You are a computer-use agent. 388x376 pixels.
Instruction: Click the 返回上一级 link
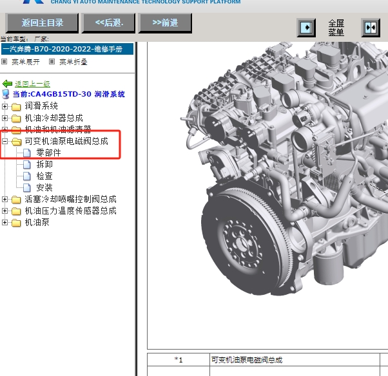(x=32, y=84)
